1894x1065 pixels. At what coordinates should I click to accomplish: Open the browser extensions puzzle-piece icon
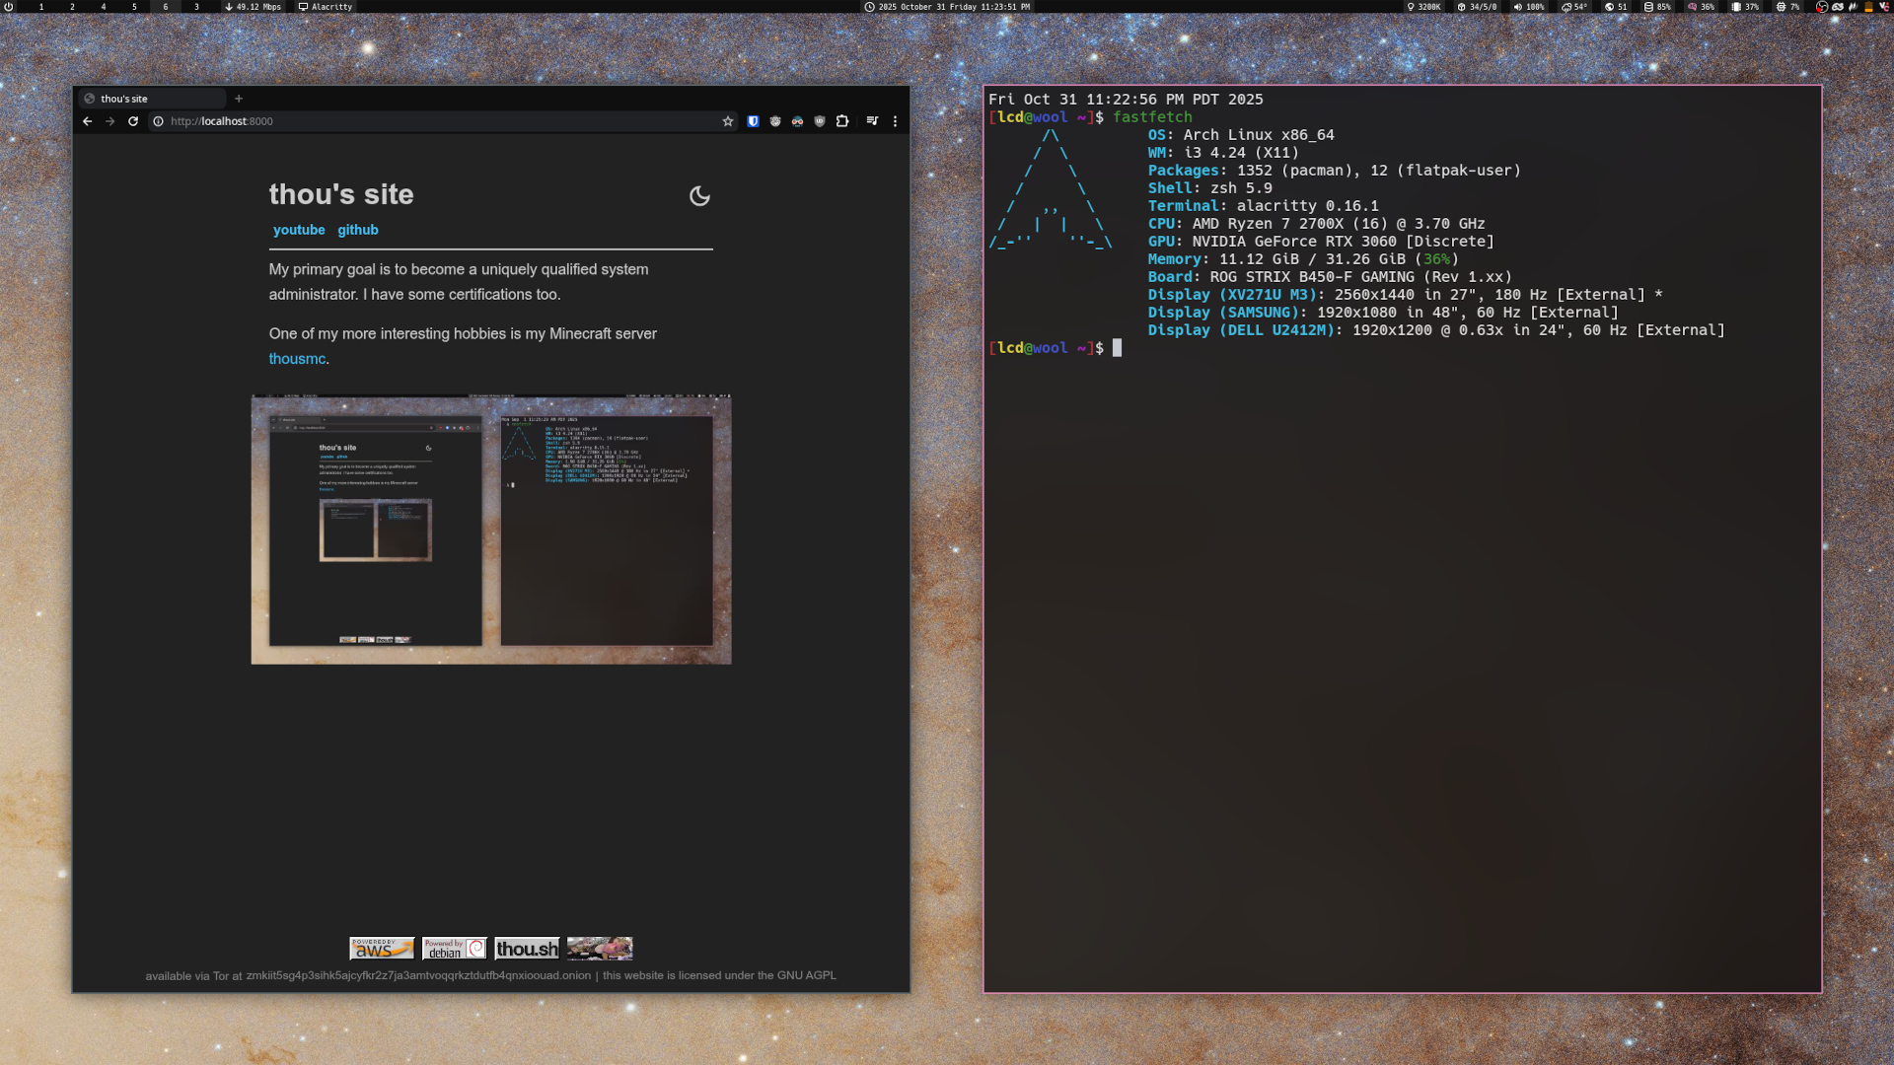coord(843,120)
